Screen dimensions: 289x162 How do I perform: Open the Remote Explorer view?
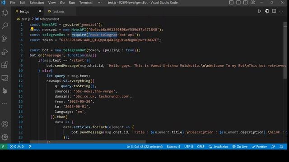(5, 78)
